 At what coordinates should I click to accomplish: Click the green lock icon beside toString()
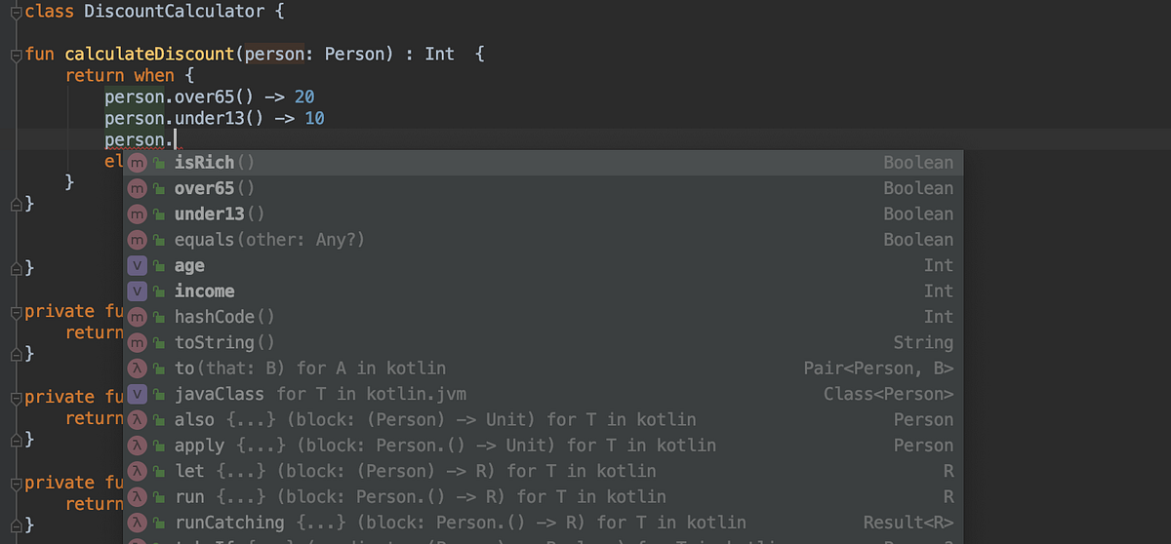click(x=159, y=343)
